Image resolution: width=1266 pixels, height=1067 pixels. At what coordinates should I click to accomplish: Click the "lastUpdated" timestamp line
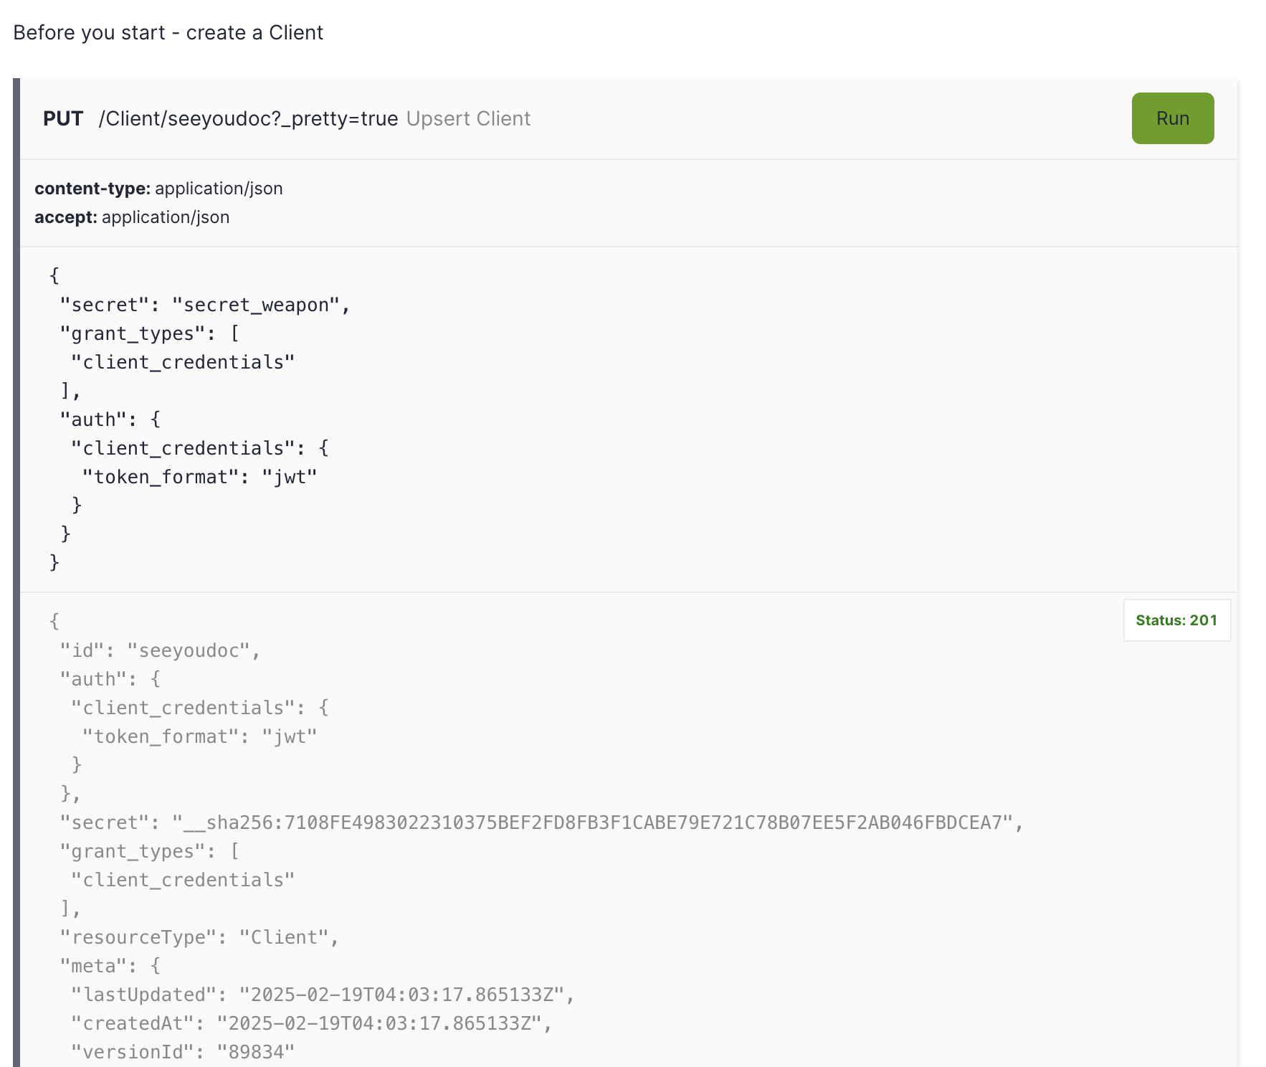[323, 995]
